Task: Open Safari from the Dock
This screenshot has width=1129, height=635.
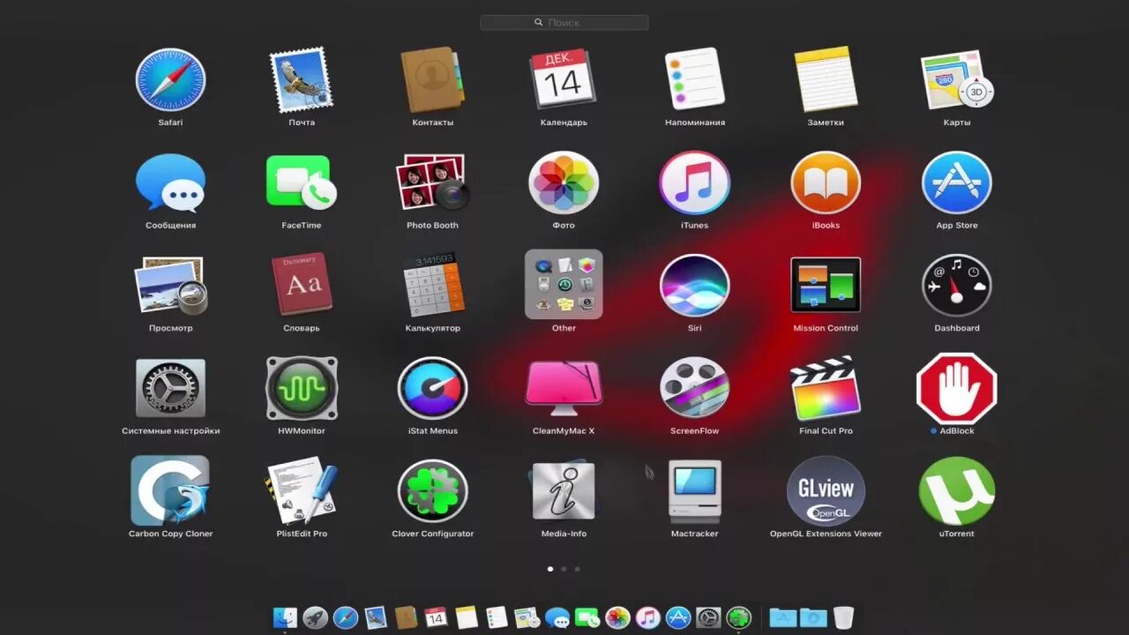Action: [x=345, y=617]
